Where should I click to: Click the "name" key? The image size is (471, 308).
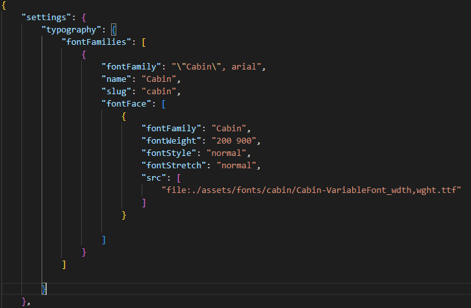click(116, 79)
